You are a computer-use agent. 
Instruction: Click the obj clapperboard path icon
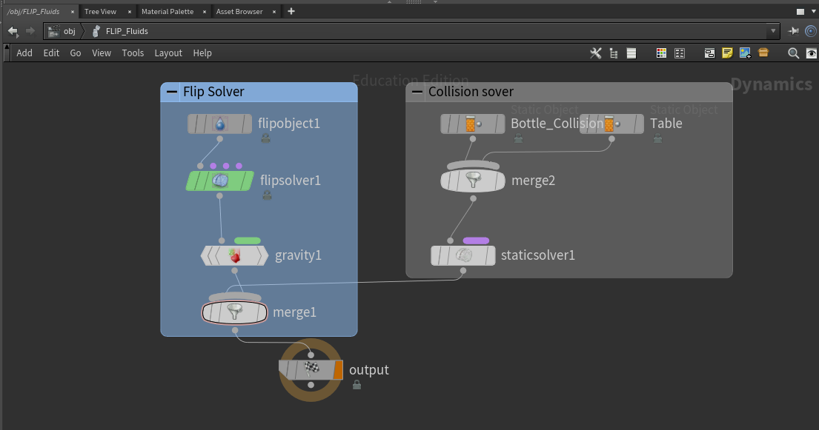(54, 31)
